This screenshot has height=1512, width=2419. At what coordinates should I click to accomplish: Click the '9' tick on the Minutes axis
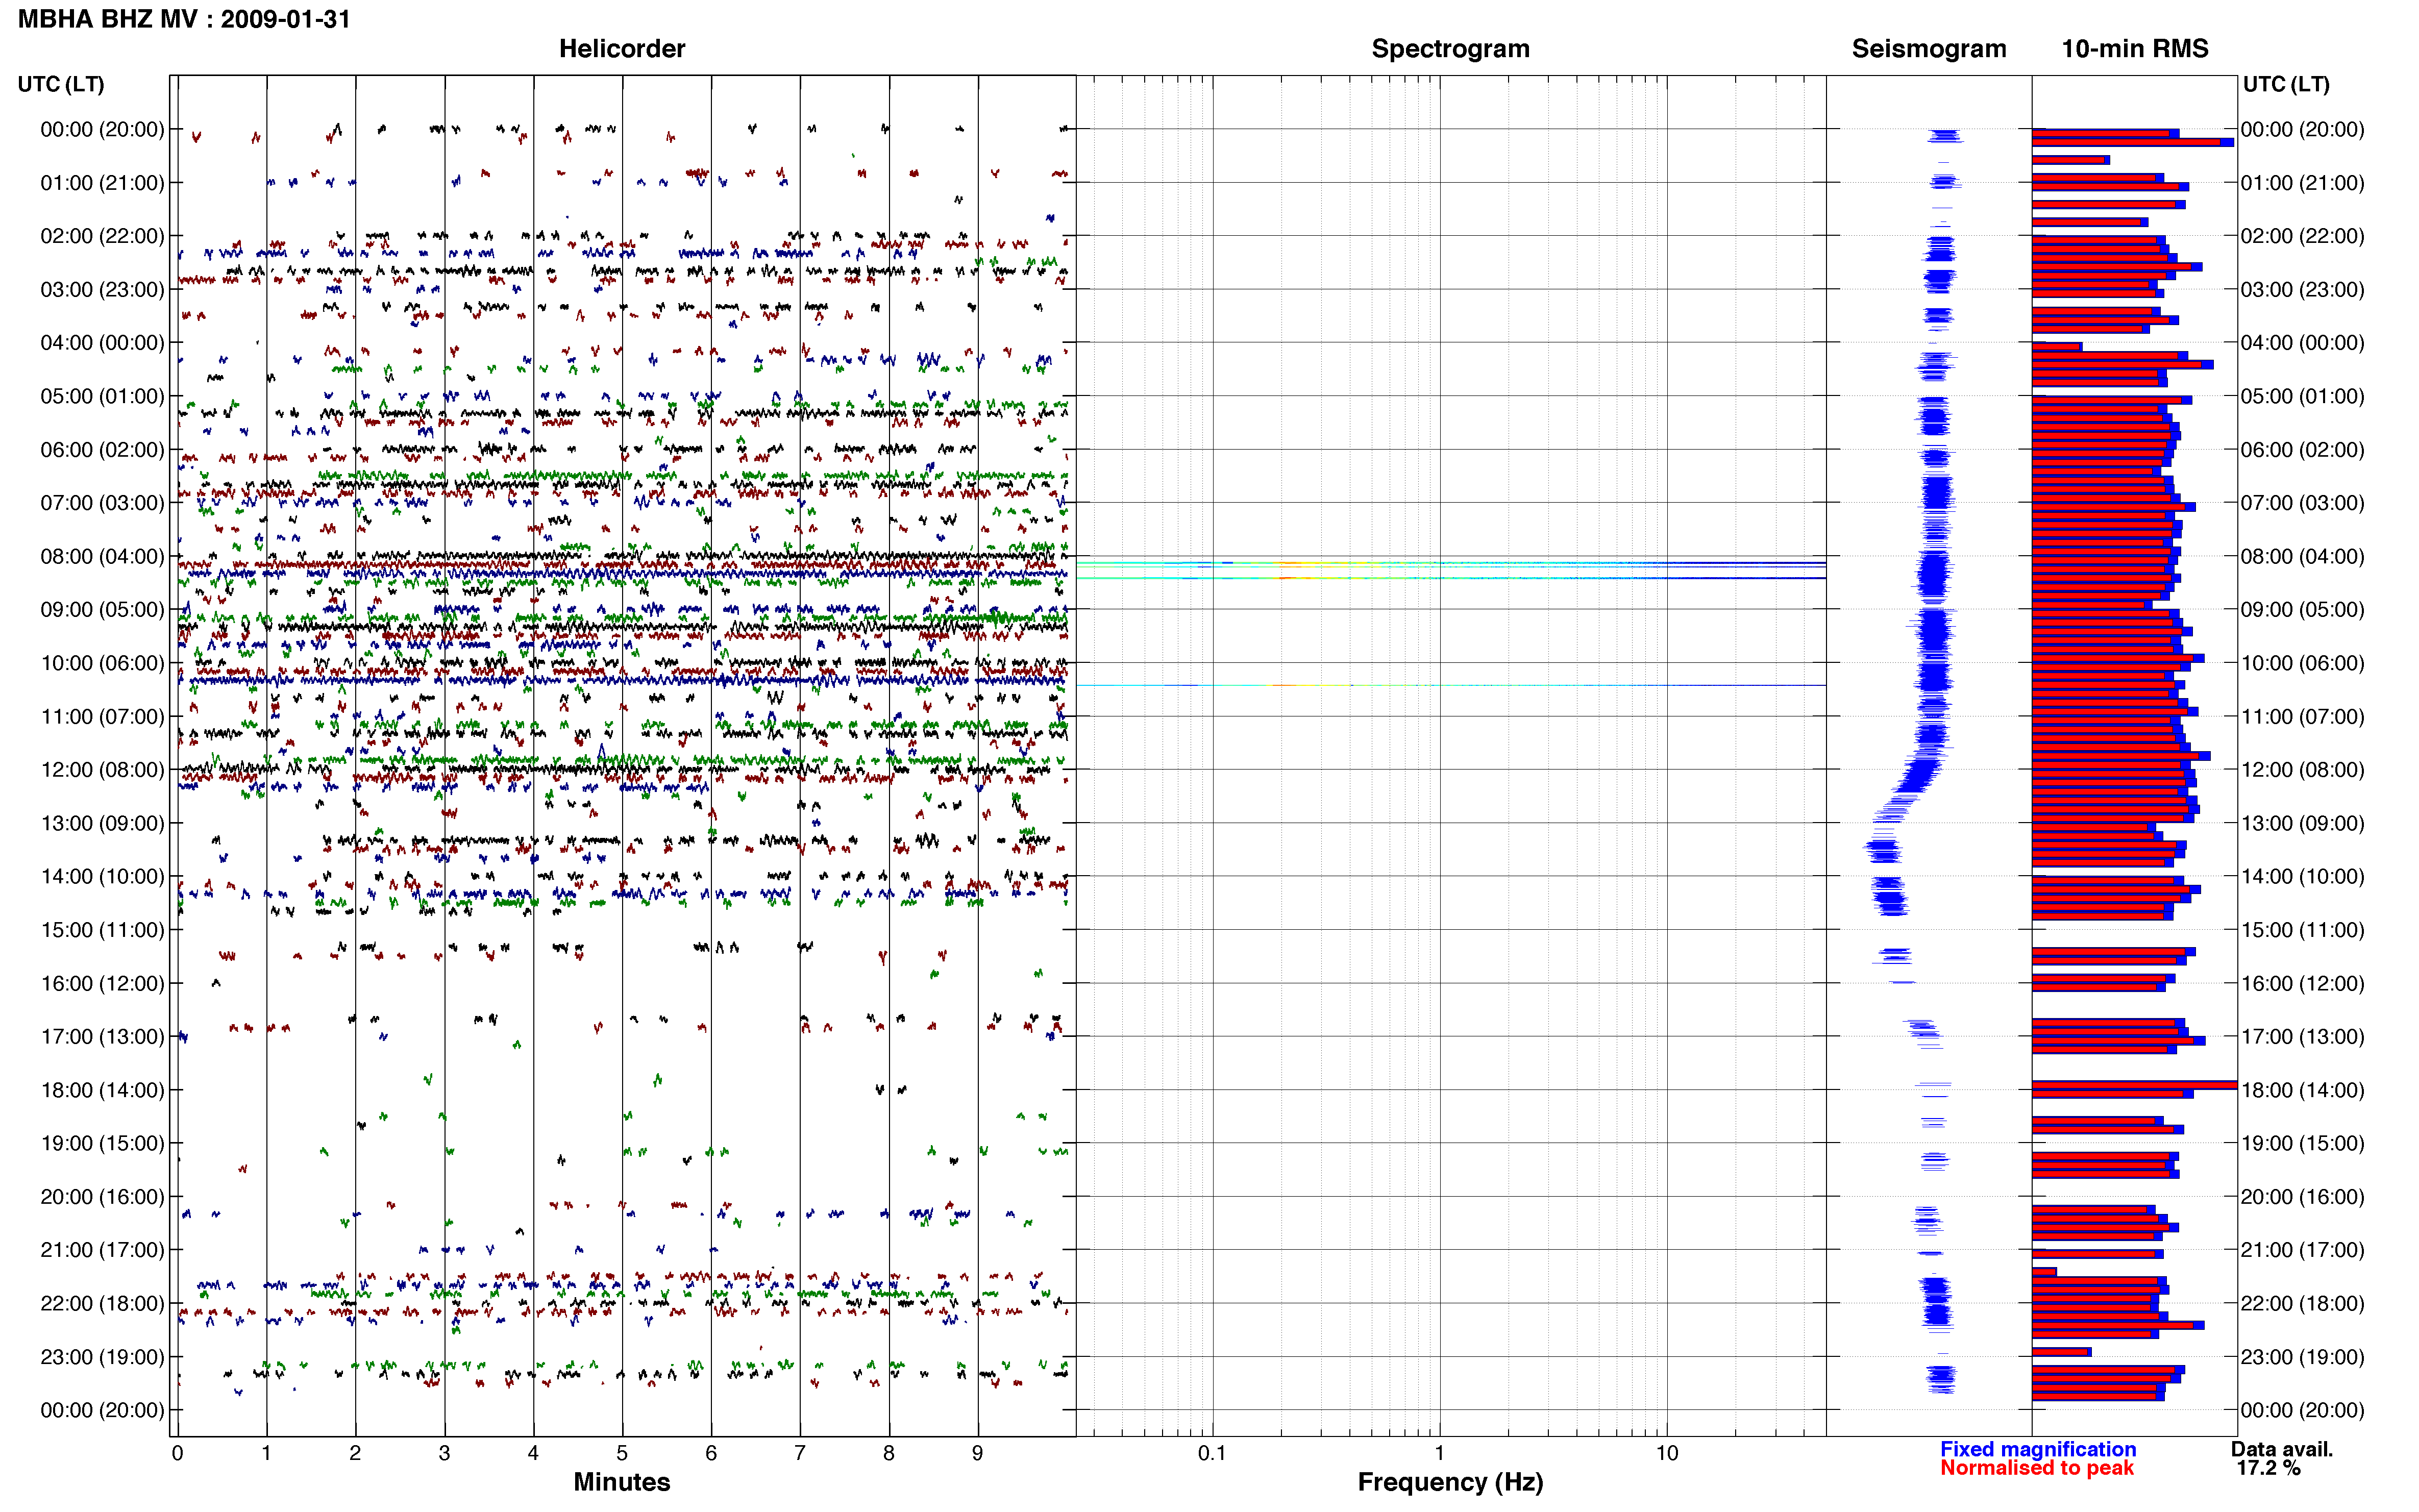[x=978, y=1454]
